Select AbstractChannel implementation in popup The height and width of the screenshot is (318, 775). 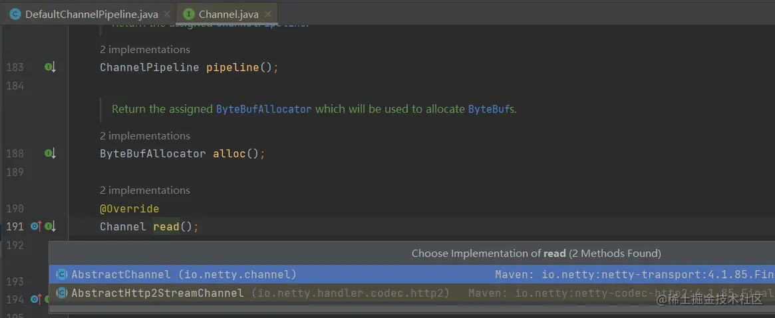click(412, 274)
